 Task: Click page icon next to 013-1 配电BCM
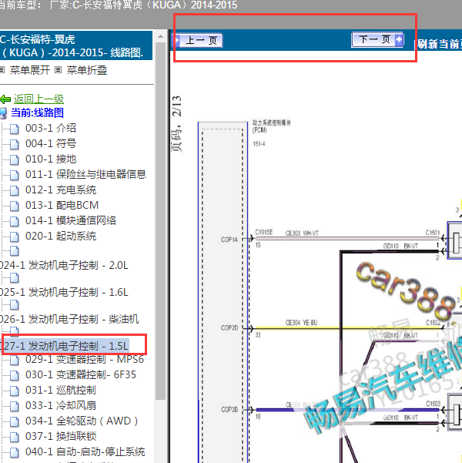click(14, 206)
